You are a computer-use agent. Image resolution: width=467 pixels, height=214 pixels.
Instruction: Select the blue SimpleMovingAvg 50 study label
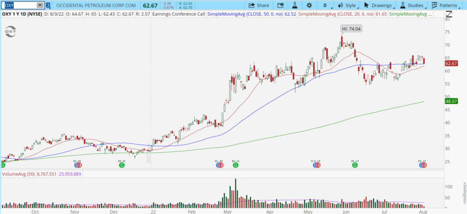(245, 14)
